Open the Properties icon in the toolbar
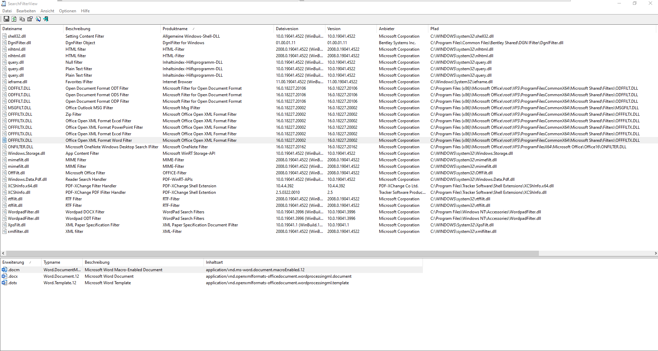Screen dimensions: 658x351 tap(30, 19)
